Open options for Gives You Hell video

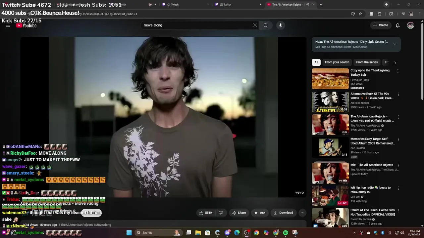(398, 117)
